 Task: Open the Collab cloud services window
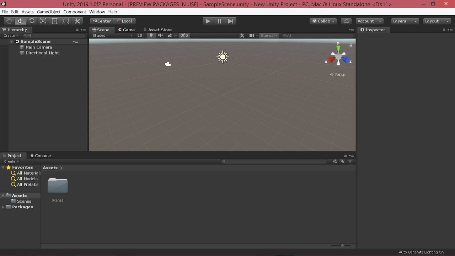(x=346, y=21)
